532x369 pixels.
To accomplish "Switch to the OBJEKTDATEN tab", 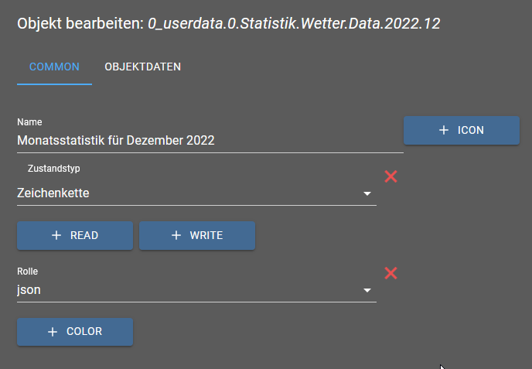I will (x=142, y=67).
